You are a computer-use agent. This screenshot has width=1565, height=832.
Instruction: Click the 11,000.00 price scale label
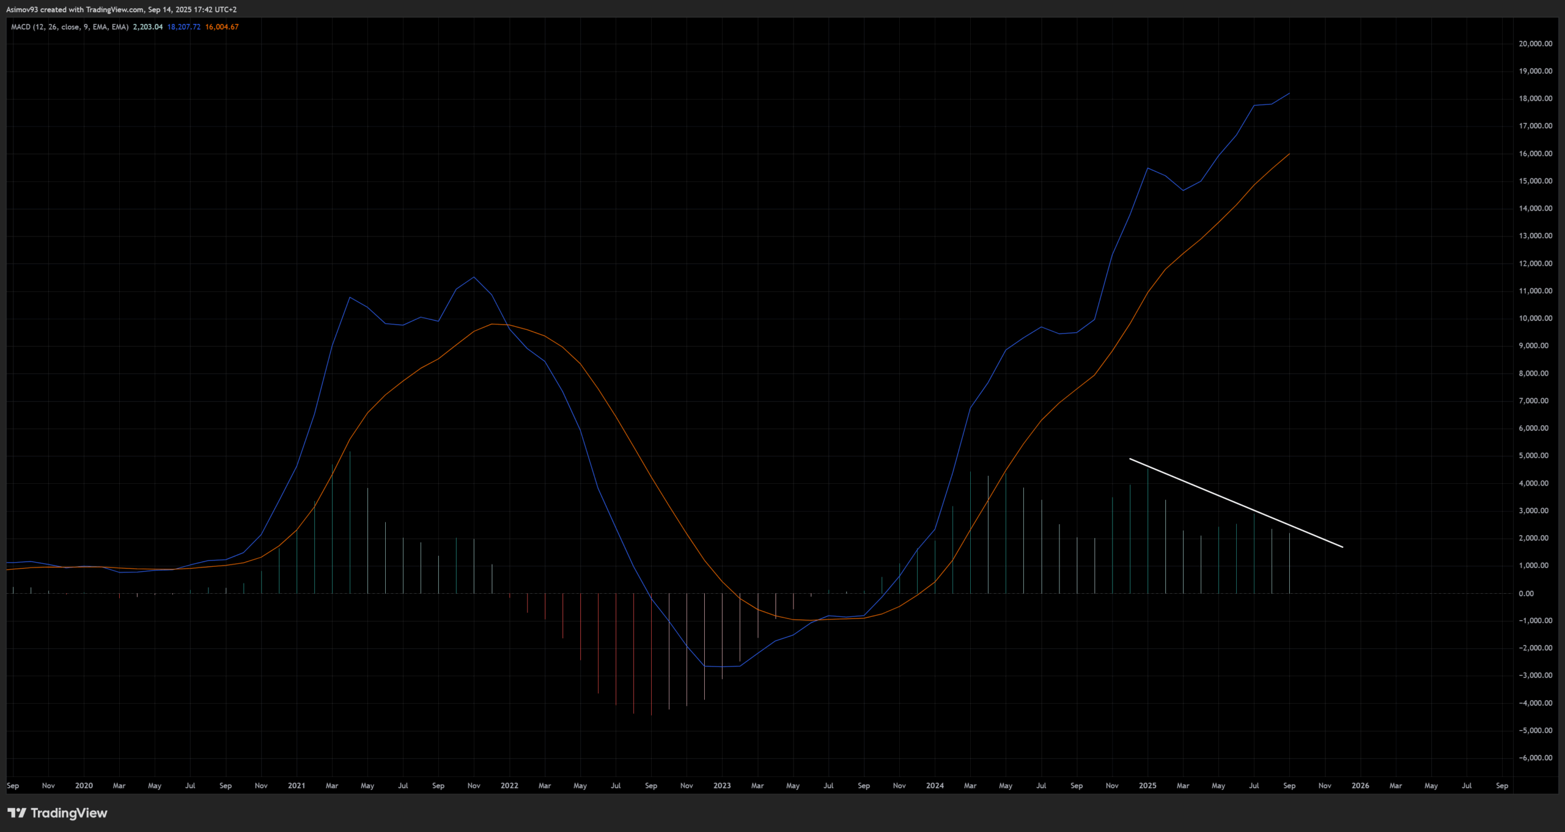[1535, 291]
